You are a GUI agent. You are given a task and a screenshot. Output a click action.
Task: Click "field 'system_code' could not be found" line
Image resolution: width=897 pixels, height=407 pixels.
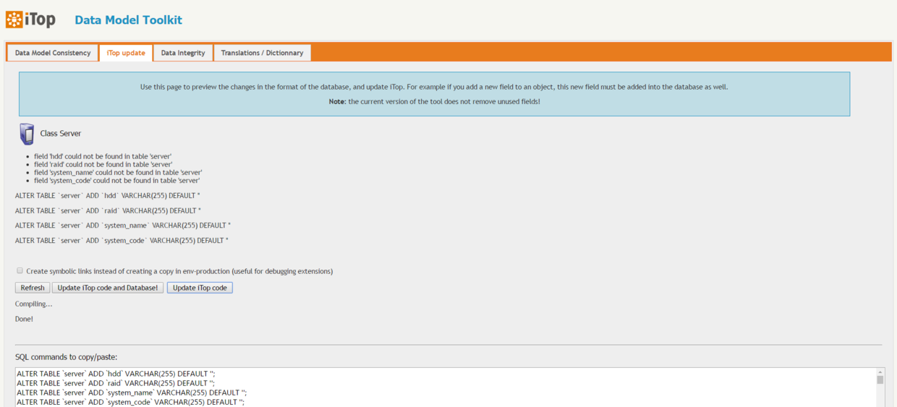[x=117, y=181]
